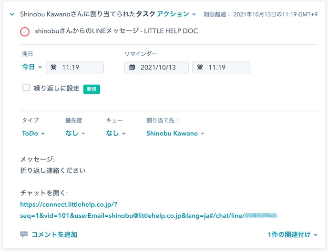Open the 優先度 priority dropdown

click(x=75, y=133)
